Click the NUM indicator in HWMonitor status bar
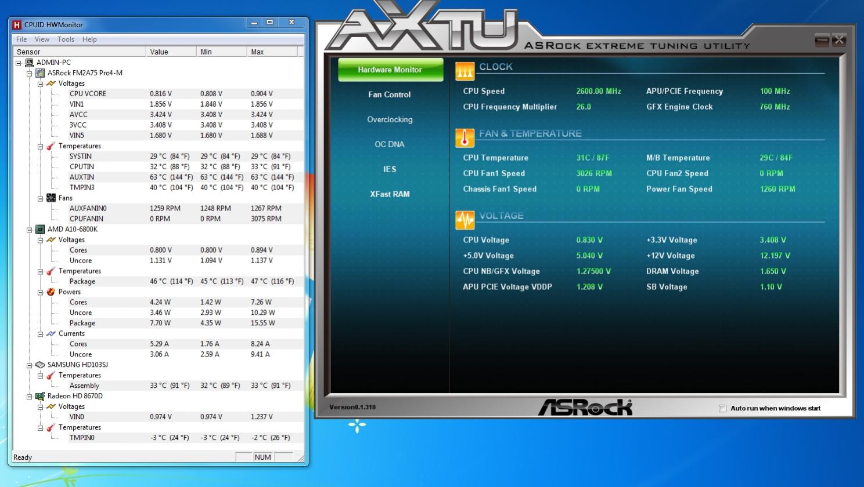The image size is (864, 487). tap(262, 457)
